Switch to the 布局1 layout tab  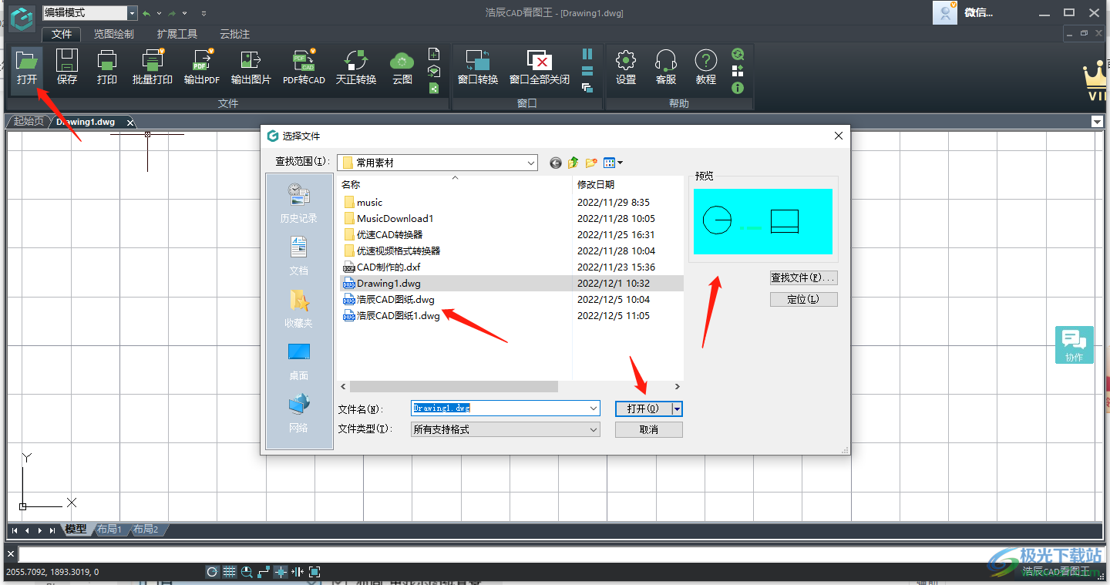click(109, 530)
